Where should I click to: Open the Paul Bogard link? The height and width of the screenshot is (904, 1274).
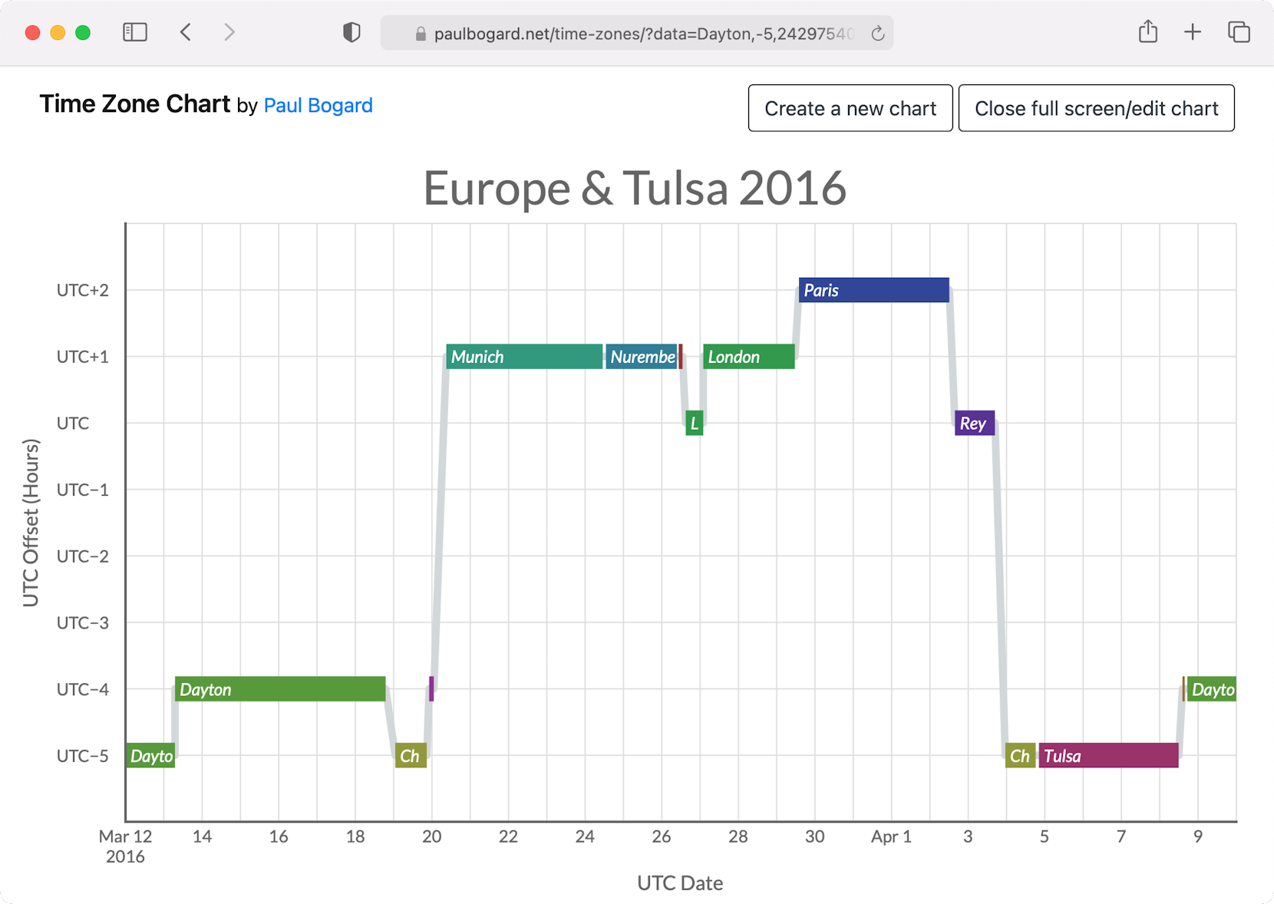[318, 105]
